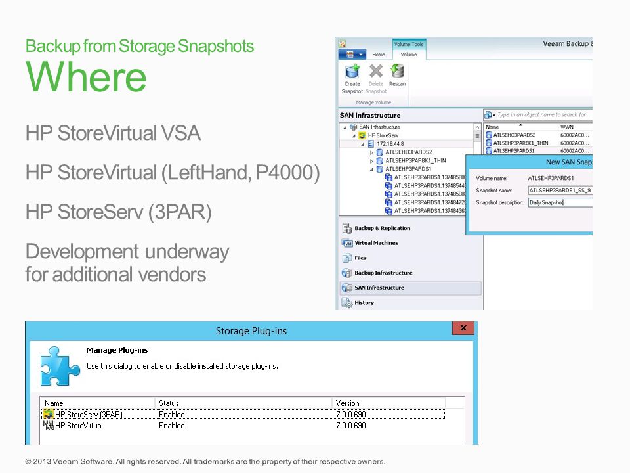The width and height of the screenshot is (630, 473).
Task: Select the SAN Infrastructure root globe icon
Action: coord(353,127)
